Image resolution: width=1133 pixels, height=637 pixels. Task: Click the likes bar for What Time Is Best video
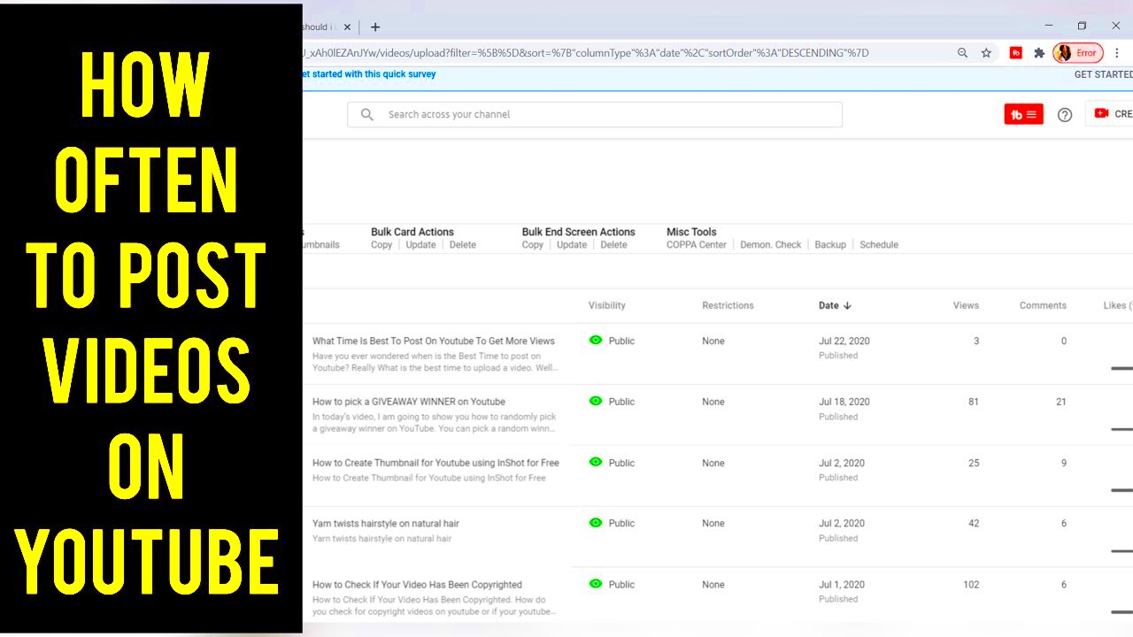coord(1121,368)
